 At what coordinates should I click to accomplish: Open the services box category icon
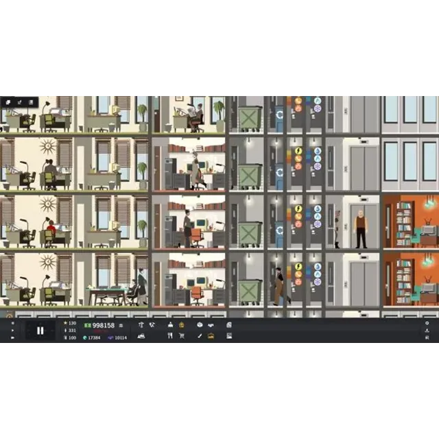[200, 324]
